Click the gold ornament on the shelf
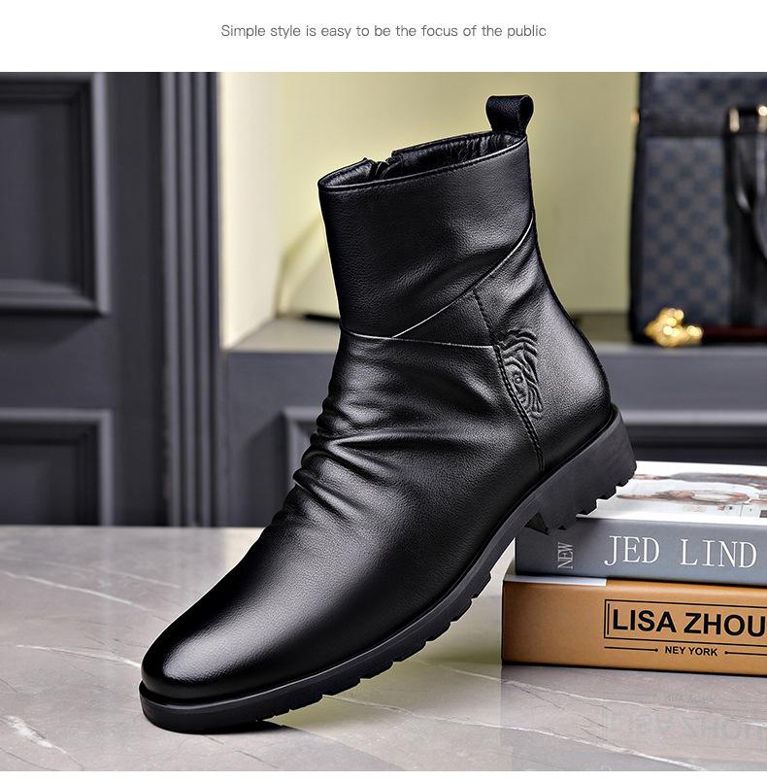Image resolution: width=767 pixels, height=782 pixels. pos(672,328)
